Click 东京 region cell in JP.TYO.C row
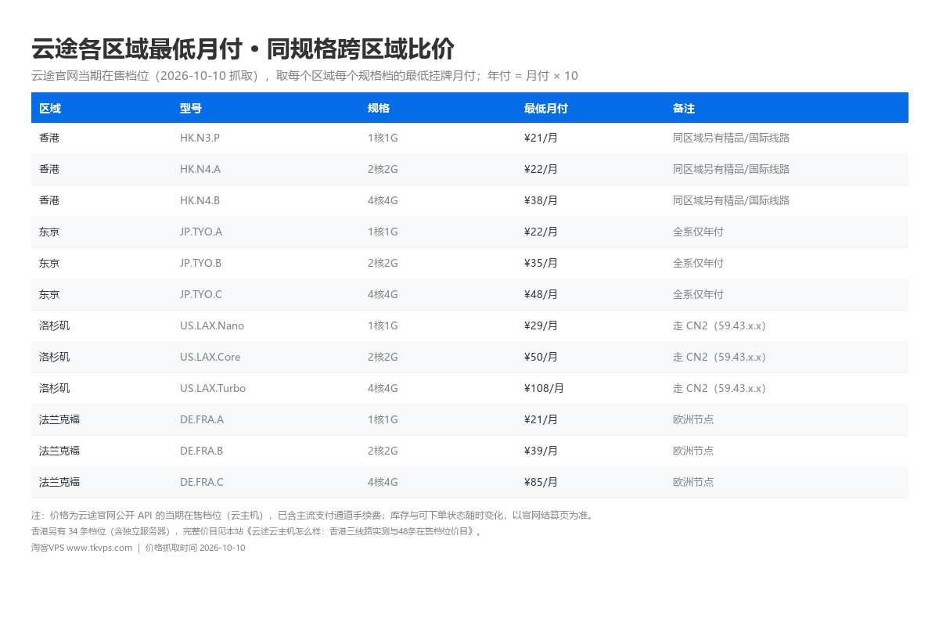Image resolution: width=939 pixels, height=640 pixels. point(49,294)
